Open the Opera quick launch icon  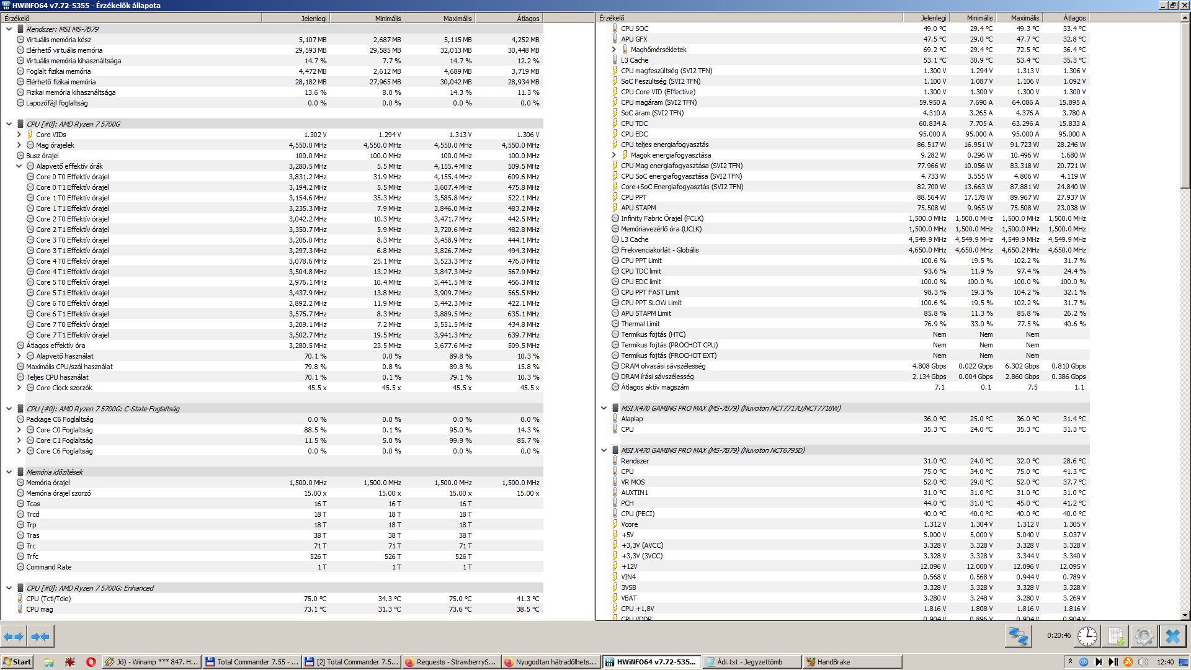click(91, 662)
